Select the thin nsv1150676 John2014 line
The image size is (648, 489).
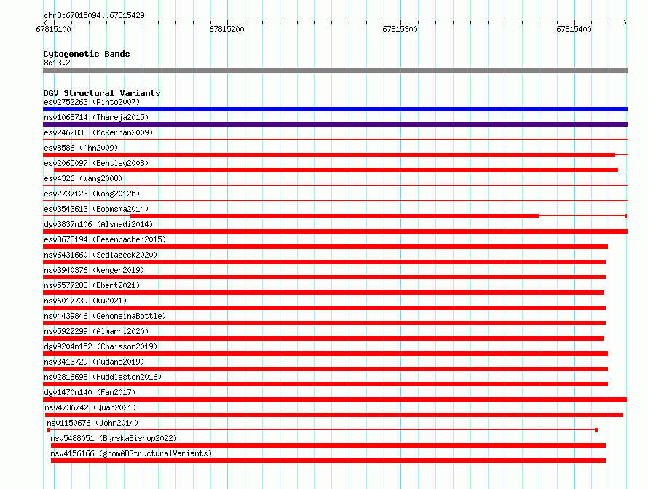click(323, 430)
